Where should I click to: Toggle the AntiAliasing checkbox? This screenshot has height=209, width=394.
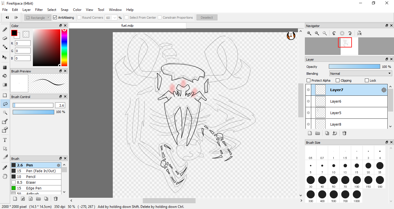[55, 18]
